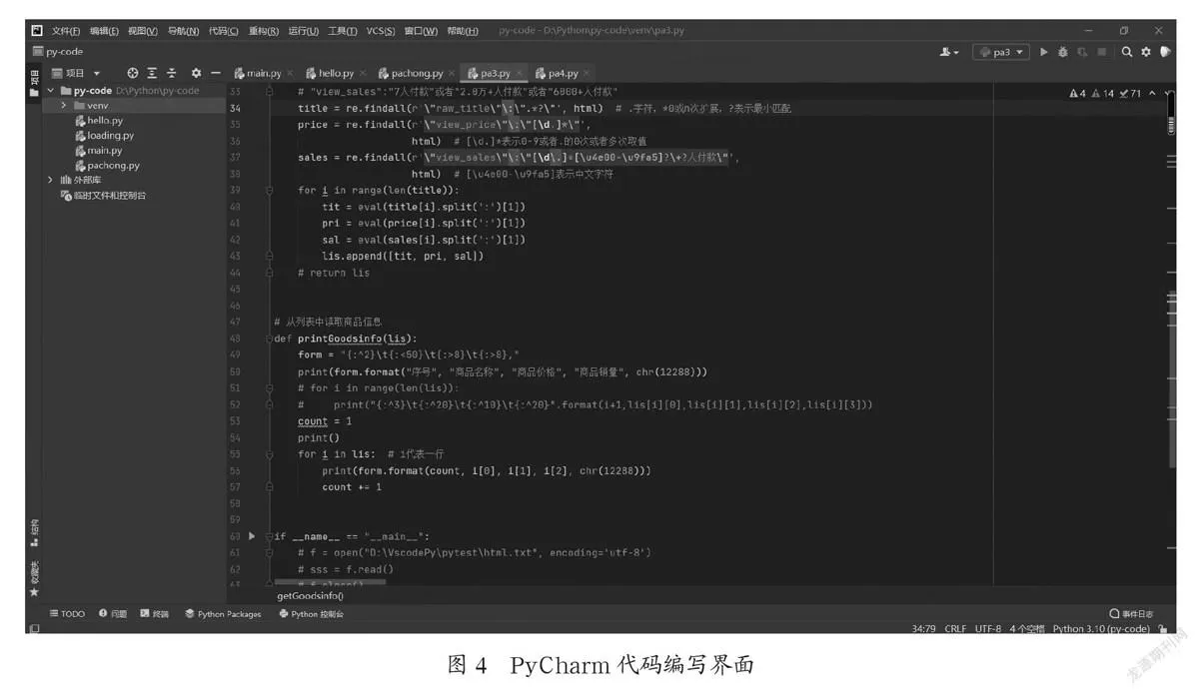Expand the 外部库 external libraries node
This screenshot has height=694, width=1199.
point(50,180)
